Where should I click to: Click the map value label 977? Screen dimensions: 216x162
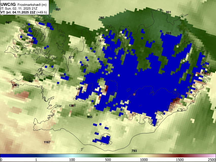point(71,57)
